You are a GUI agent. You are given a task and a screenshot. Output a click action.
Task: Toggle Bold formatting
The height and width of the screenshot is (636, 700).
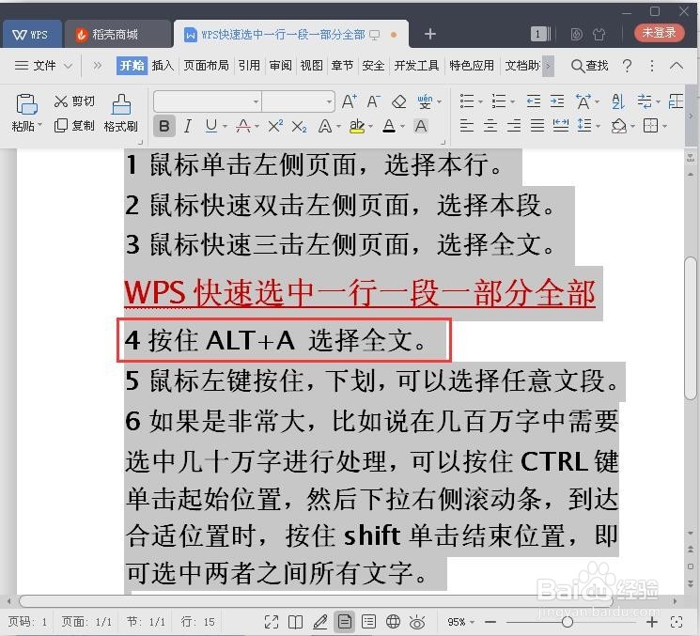coord(163,126)
